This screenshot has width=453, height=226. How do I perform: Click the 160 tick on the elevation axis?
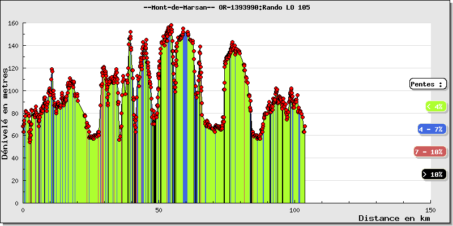(14, 23)
